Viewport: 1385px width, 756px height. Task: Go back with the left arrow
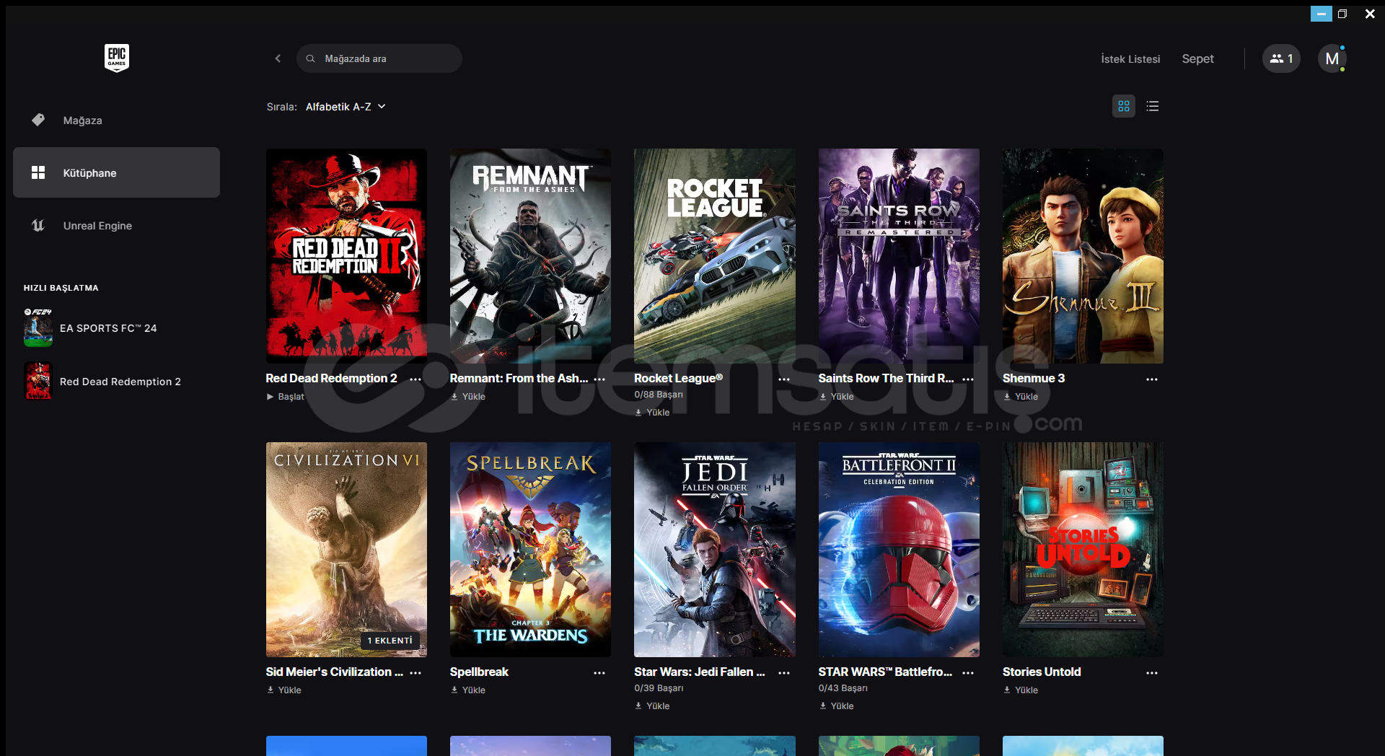click(278, 58)
